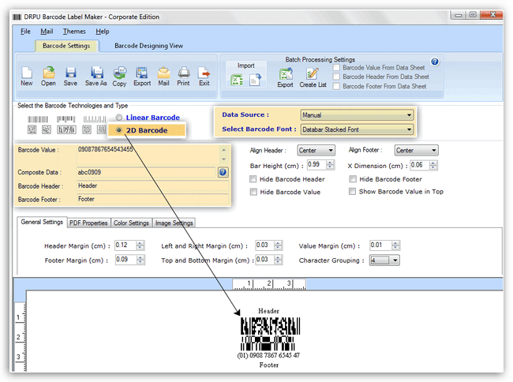Check Show Barcode Value in Top
Image resolution: width=513 pixels, height=382 pixels.
pyautogui.click(x=352, y=191)
